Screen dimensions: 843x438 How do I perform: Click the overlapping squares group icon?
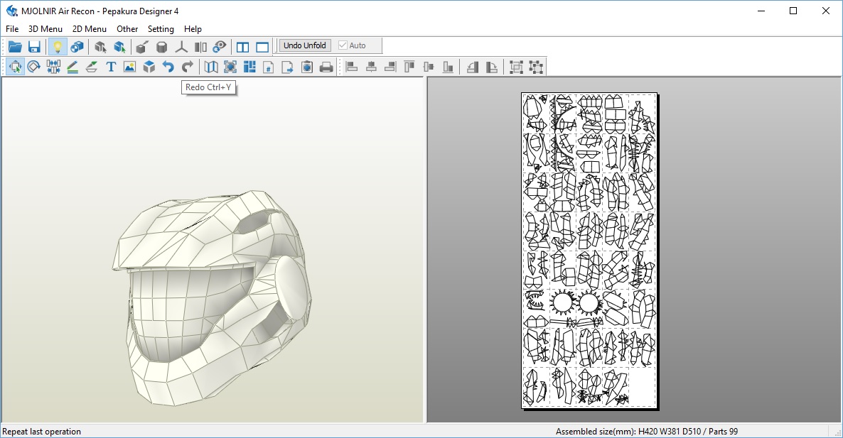[516, 67]
